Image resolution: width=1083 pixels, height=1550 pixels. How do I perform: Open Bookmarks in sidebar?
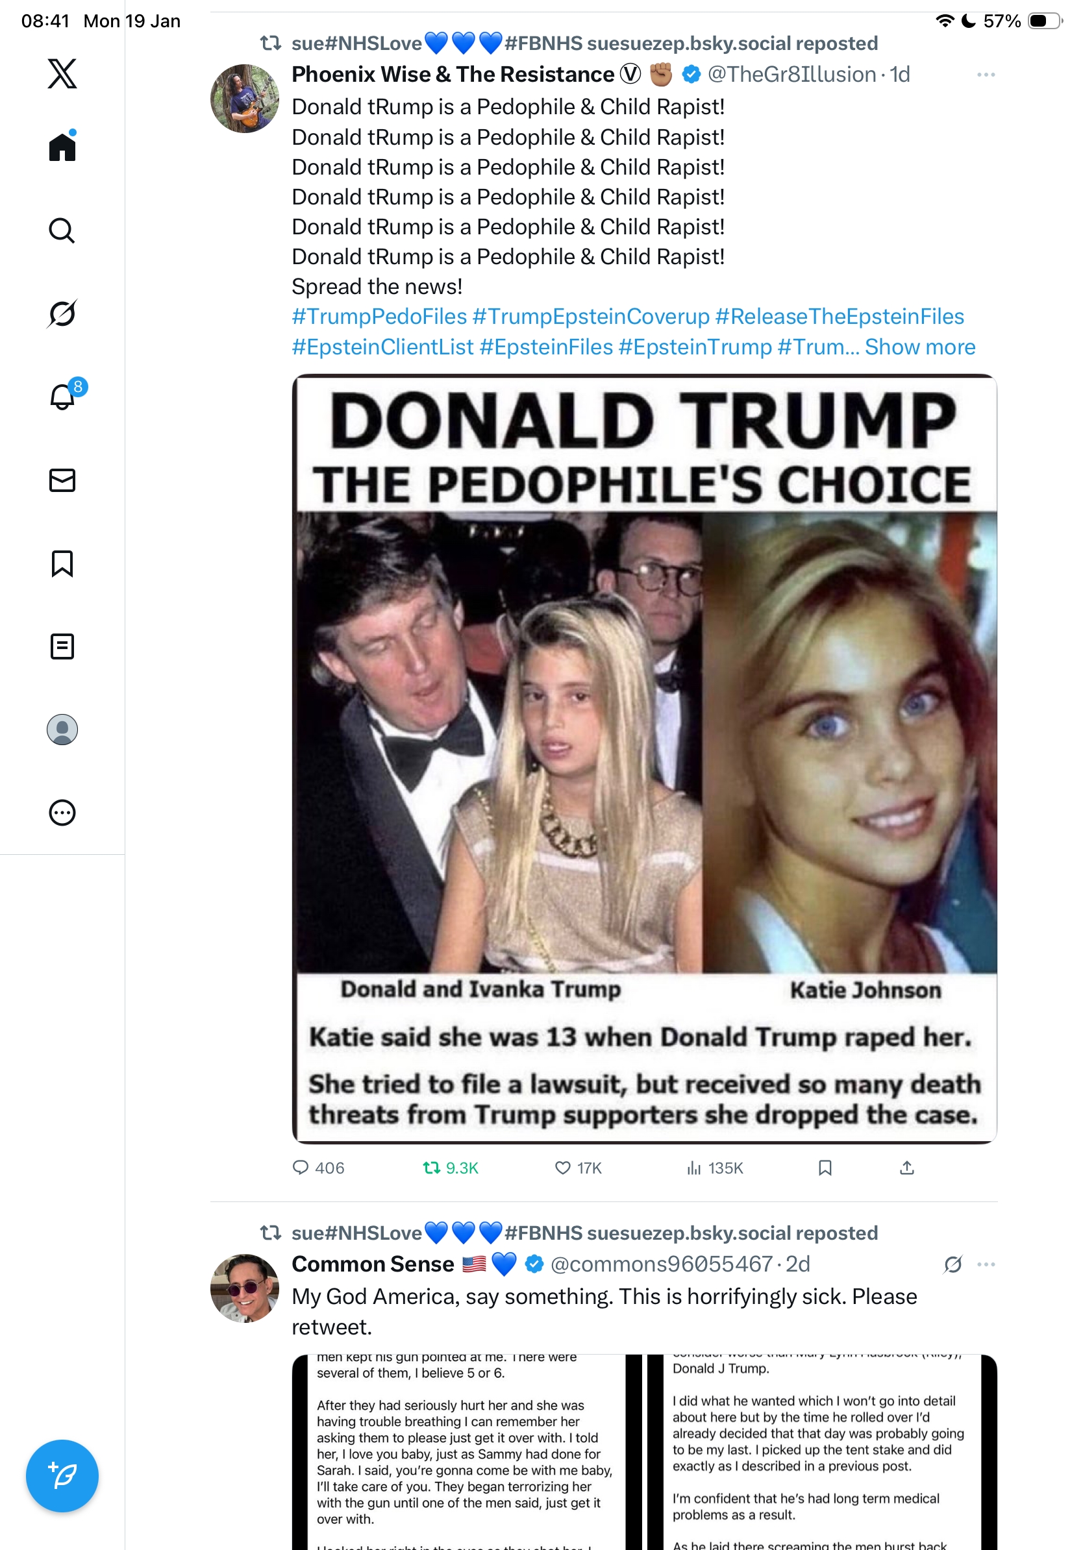[62, 563]
